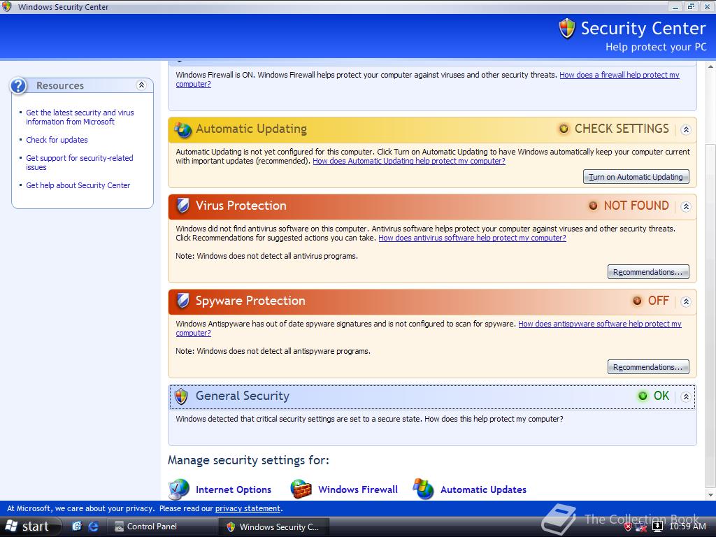Screen dimensions: 716x537
Task: Click the Show Desktop quick launch icon
Action: point(77,527)
